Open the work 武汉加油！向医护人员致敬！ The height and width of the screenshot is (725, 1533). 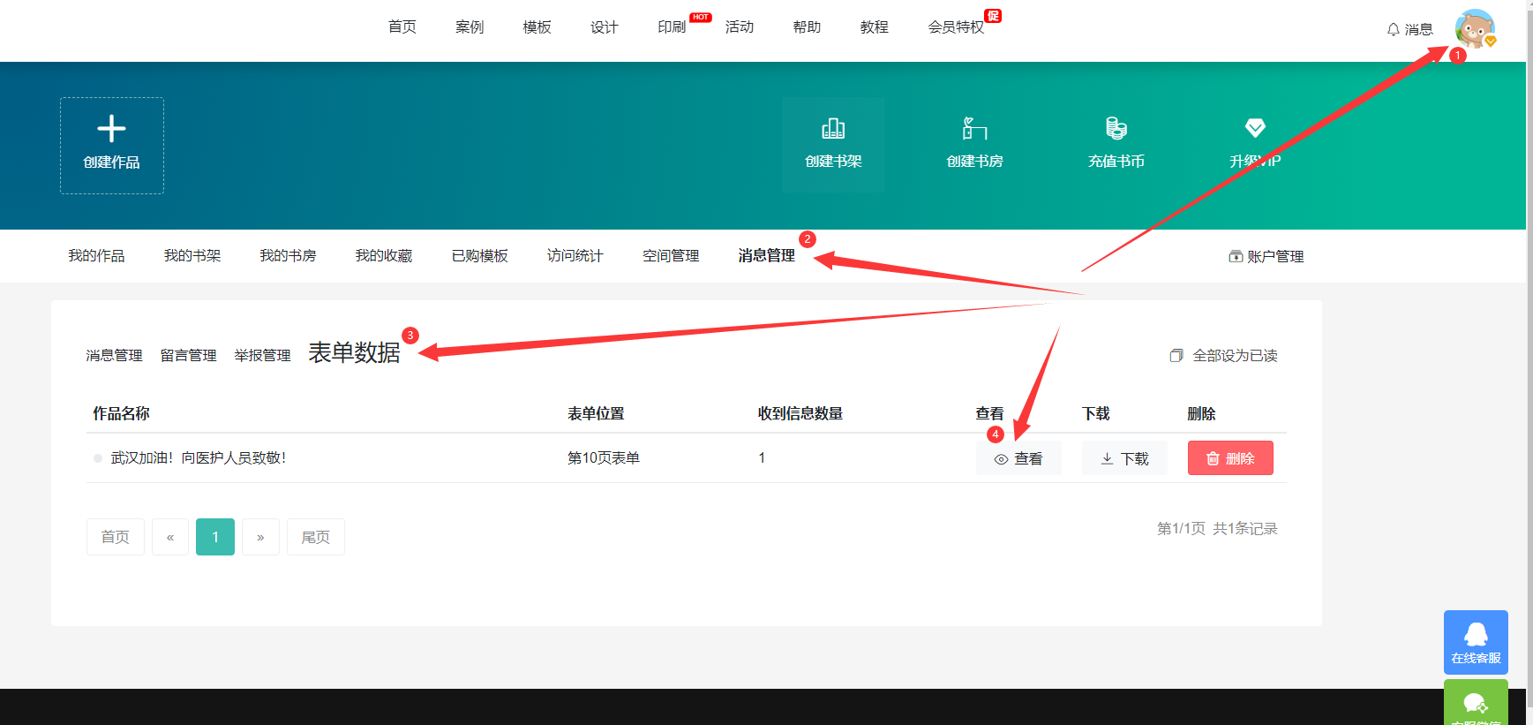[199, 458]
